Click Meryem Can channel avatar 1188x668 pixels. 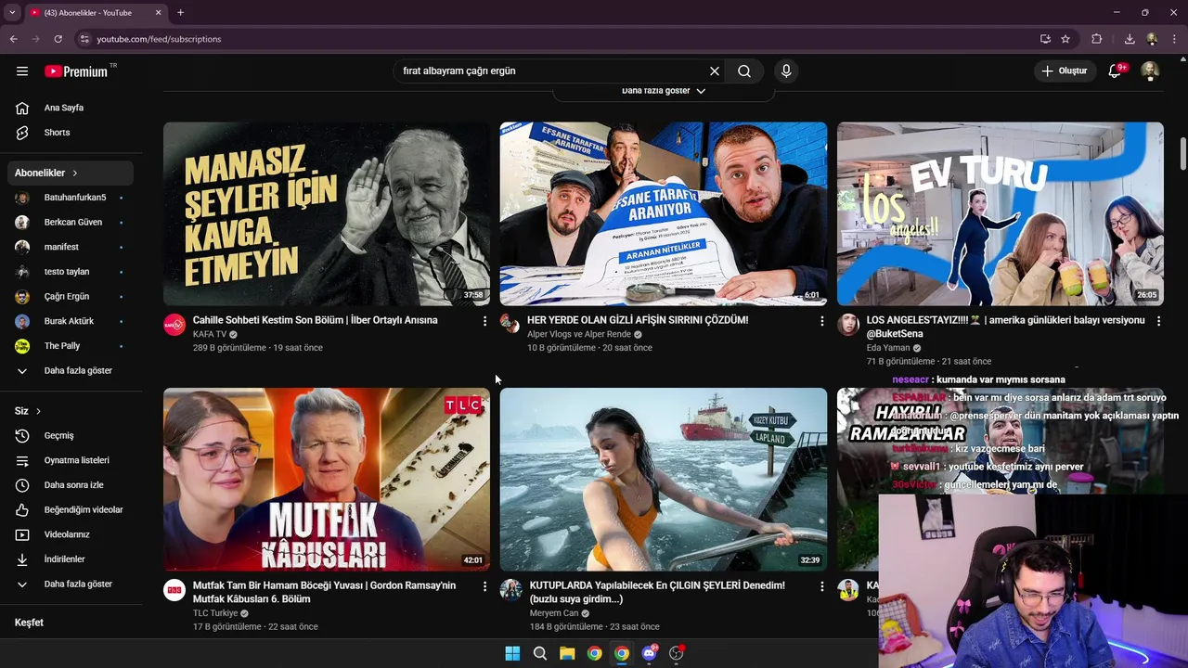511,590
